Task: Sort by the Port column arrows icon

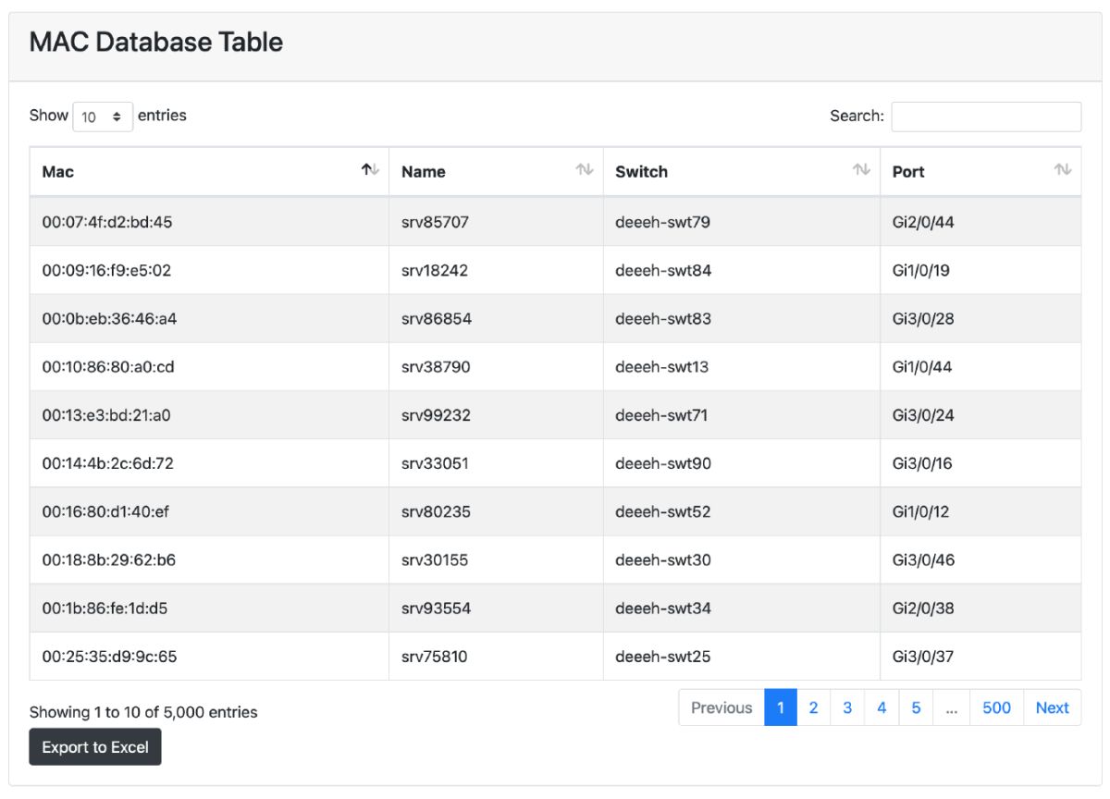Action: coord(1063,170)
